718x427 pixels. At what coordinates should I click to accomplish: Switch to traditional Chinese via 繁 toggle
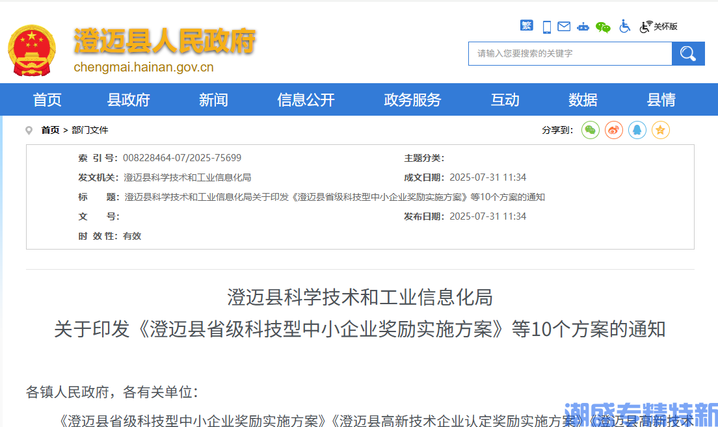(526, 25)
